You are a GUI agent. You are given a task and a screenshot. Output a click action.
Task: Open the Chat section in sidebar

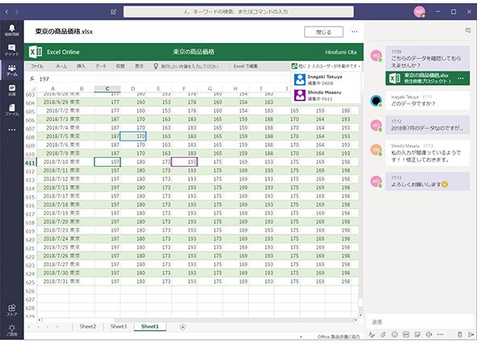(11, 50)
